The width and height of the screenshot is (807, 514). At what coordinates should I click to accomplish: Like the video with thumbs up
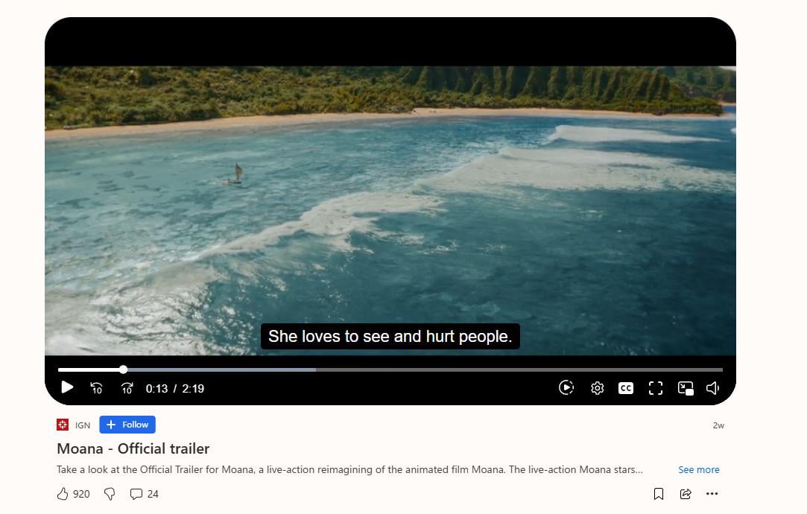pos(63,494)
